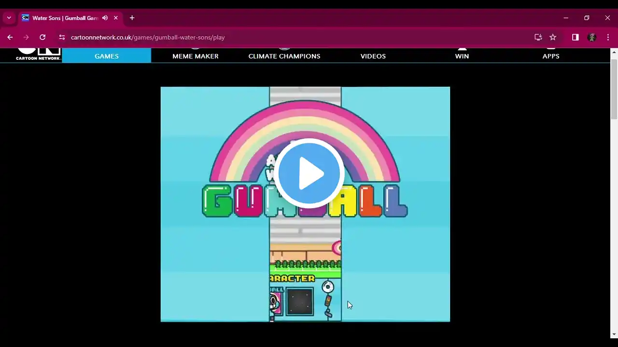Restore down the Chrome window

point(587,18)
